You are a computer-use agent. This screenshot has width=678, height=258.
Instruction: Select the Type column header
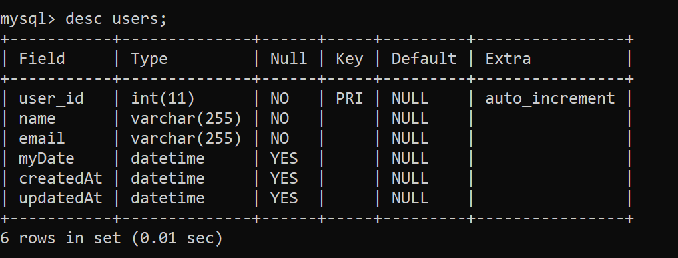[149, 59]
